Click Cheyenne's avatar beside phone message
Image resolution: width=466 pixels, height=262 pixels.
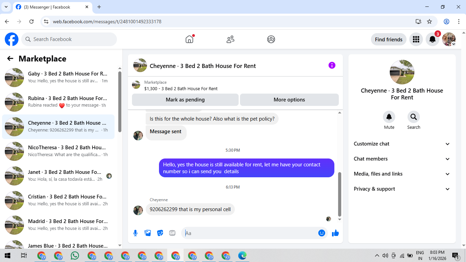pyautogui.click(x=138, y=210)
